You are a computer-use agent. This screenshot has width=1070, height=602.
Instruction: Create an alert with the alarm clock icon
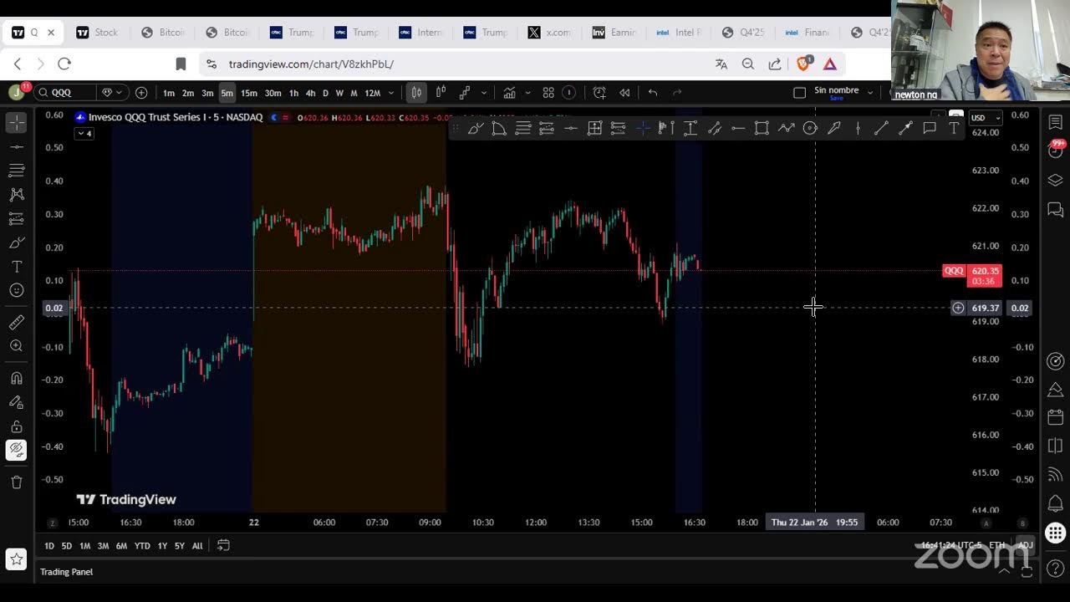(599, 93)
